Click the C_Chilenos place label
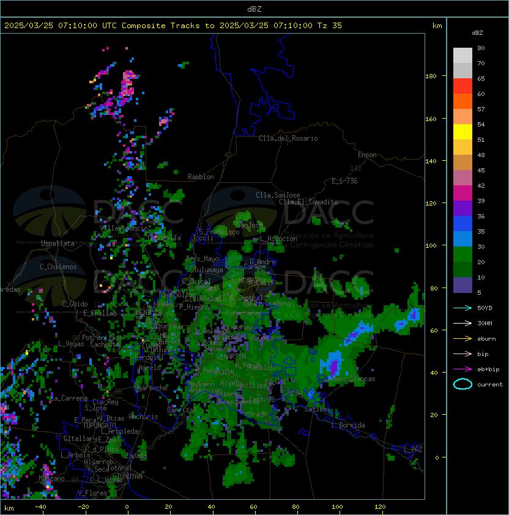Image resolution: width=509 pixels, height=515 pixels. pos(58,267)
